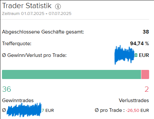Image resolution: width=154 pixels, height=119 pixels.
Task: Select the Gewinntrades label
Action: 18,100
